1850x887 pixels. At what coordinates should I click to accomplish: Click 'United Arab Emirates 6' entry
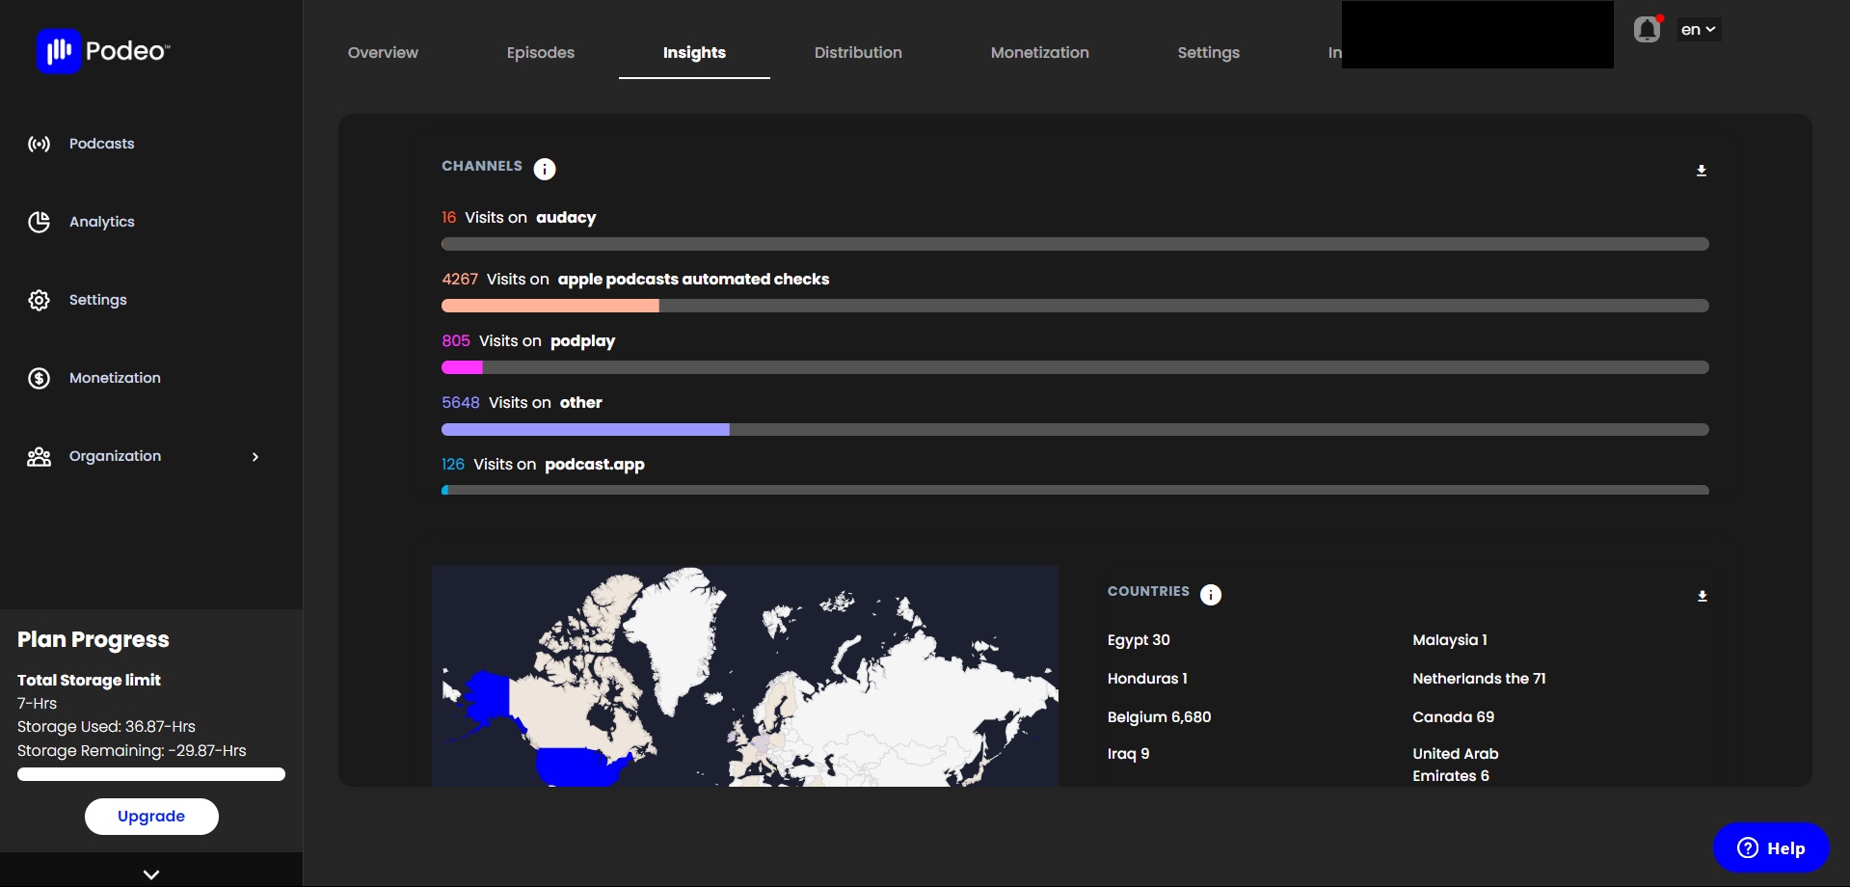click(1456, 765)
